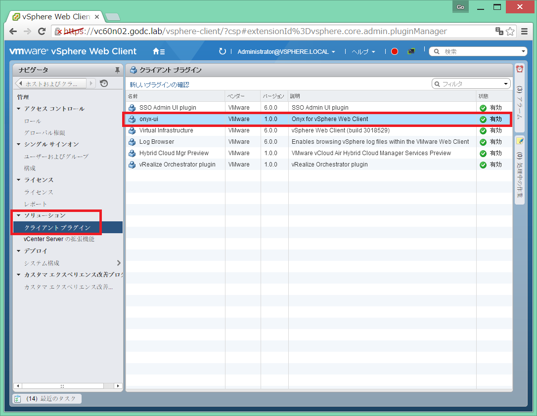Close the vSphere Web Client browser tab

pos(97,17)
